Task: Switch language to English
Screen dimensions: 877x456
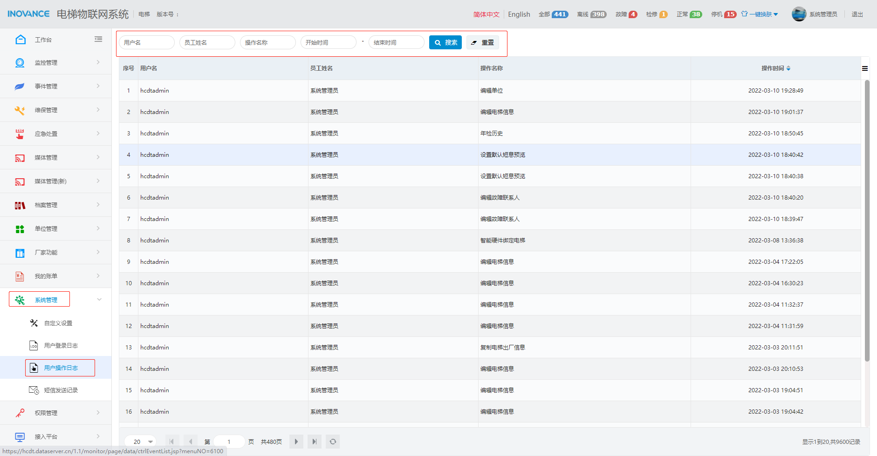Action: tap(519, 14)
